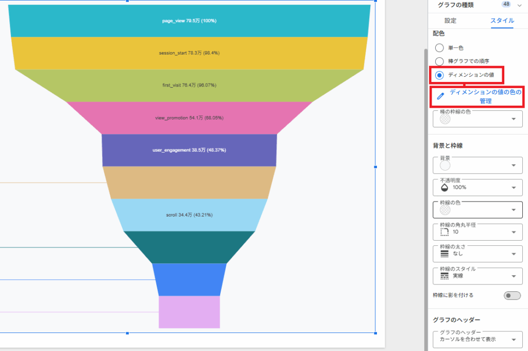Viewport: 528px width, 351px height.
Task: Click the style panel vertical scrollbar
Action: [426, 200]
